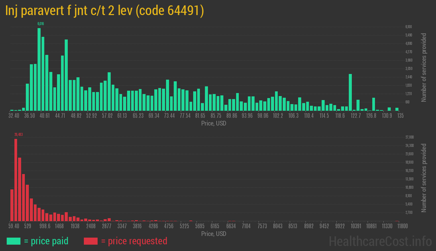
Task: Click the 27,000 tick on the lower y-axis
Action: coord(409,137)
